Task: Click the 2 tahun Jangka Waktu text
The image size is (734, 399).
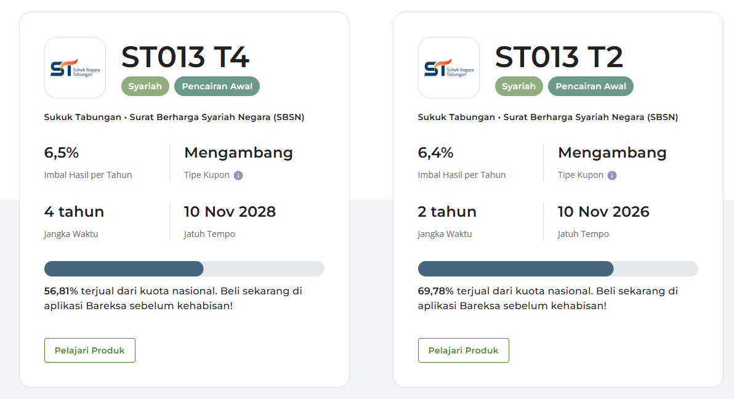Action: tap(447, 212)
